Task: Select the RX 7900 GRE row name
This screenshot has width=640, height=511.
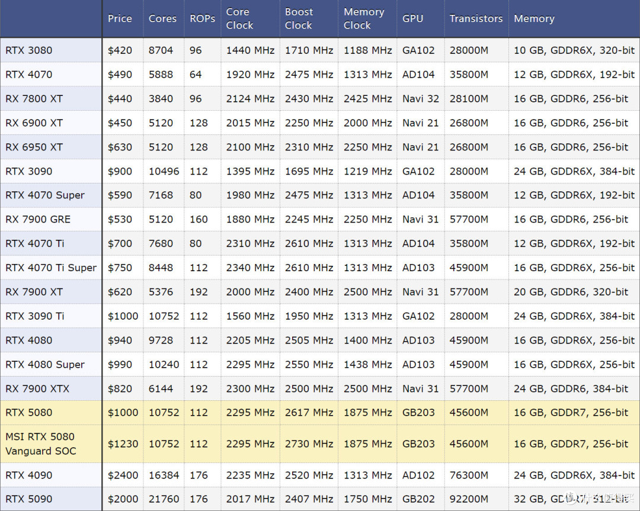Action: [x=38, y=220]
